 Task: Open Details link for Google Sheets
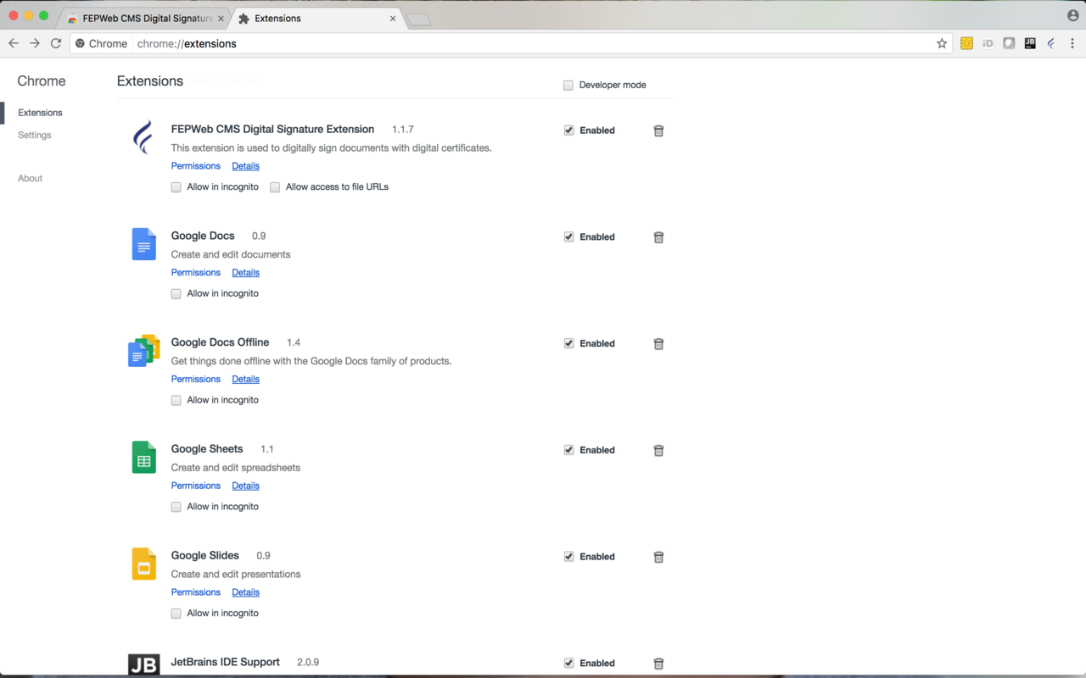[x=246, y=486]
